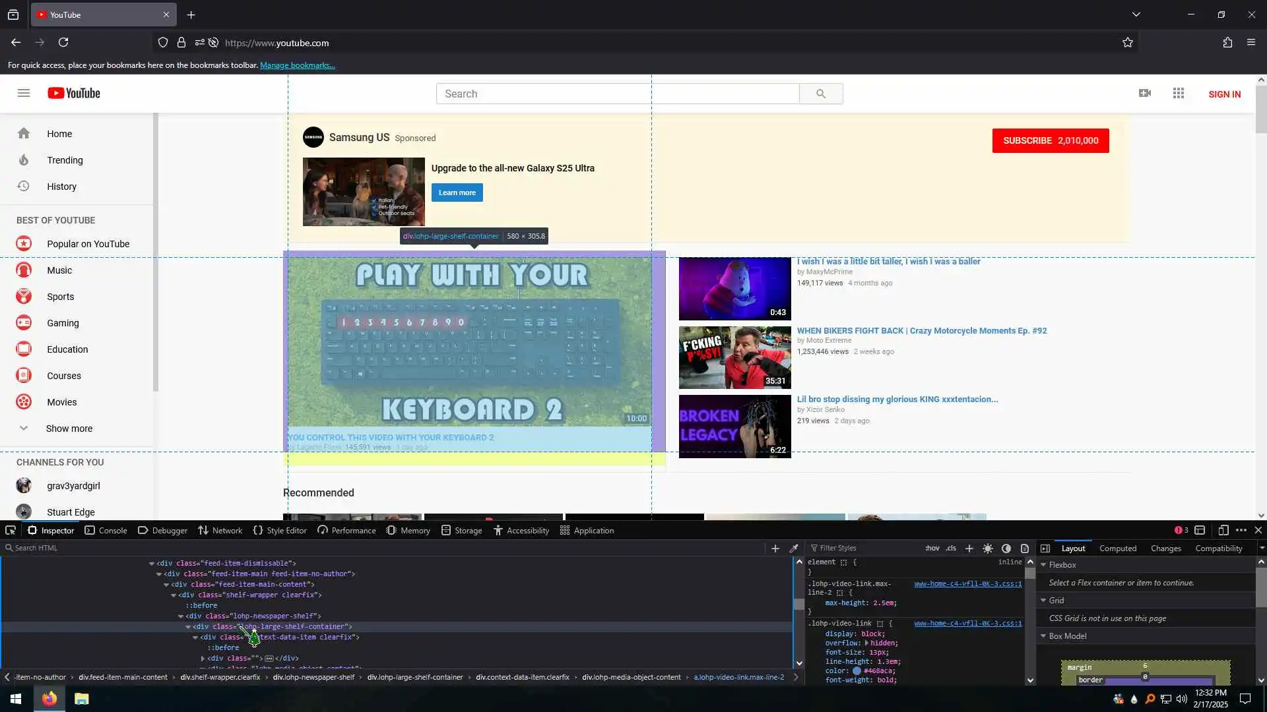Switch to the Console tab
Viewport: 1267px width, 712px height.
tap(106, 530)
